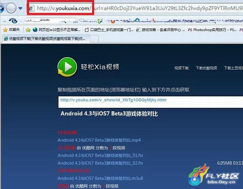Click the blue eye toolbar icon
This screenshot has height=189, width=243.
pos(13,21)
